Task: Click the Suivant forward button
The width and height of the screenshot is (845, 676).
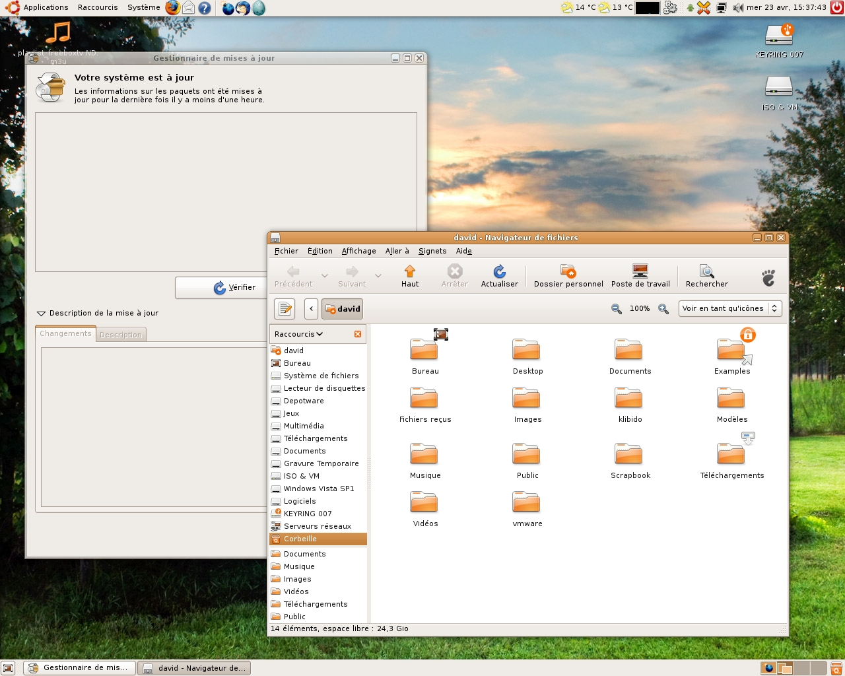Action: (x=352, y=276)
